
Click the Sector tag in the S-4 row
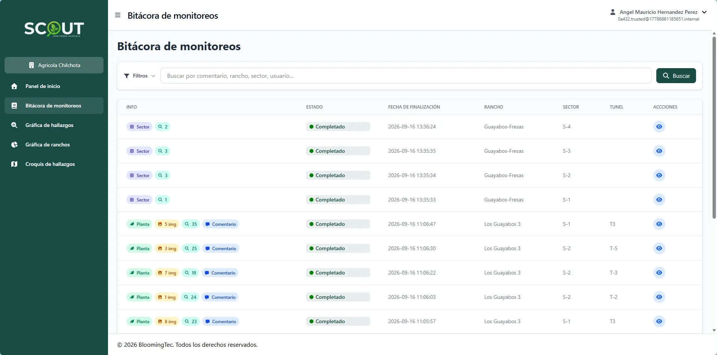pos(139,127)
